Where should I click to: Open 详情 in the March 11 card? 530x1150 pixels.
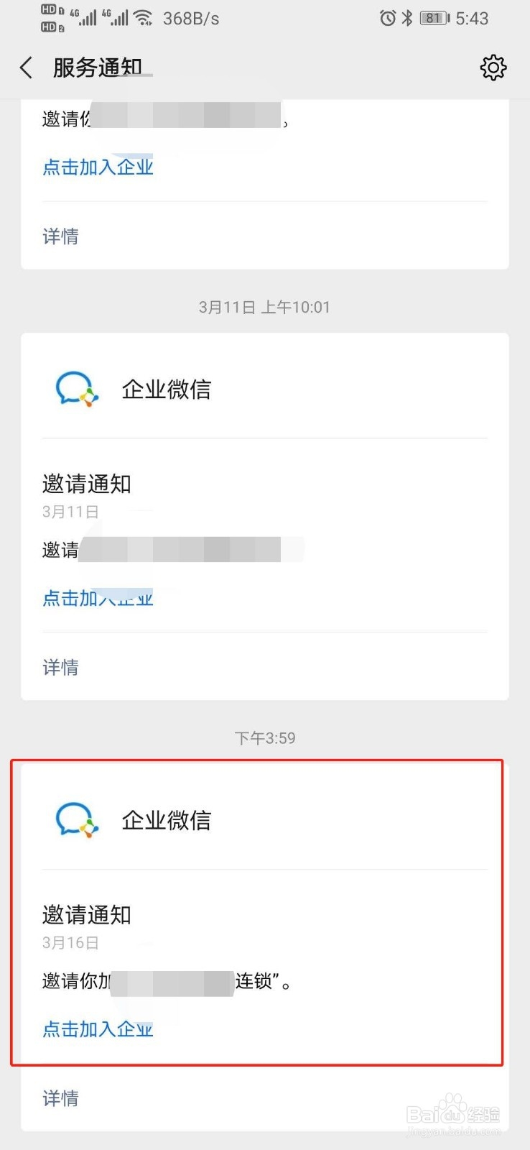pyautogui.click(x=60, y=668)
